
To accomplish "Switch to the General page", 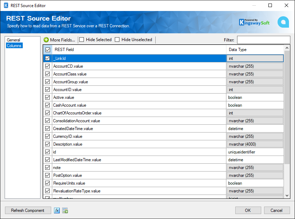I will (x=14, y=40).
